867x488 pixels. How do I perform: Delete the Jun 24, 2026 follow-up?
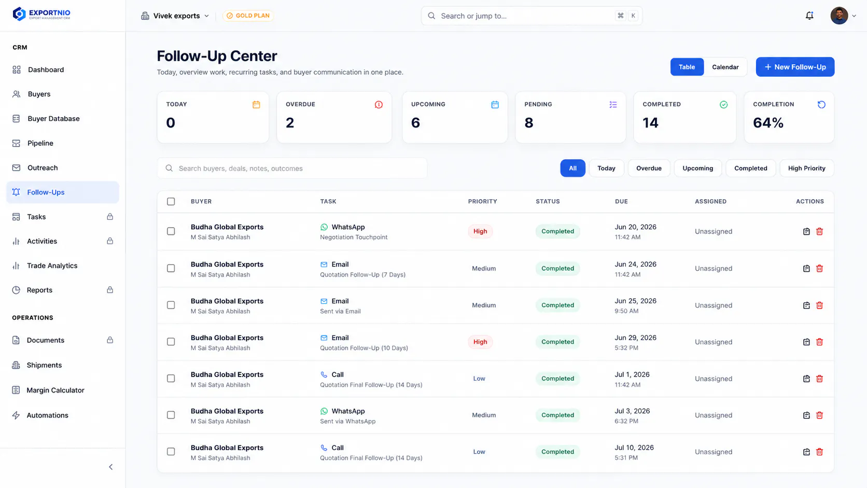(x=819, y=269)
